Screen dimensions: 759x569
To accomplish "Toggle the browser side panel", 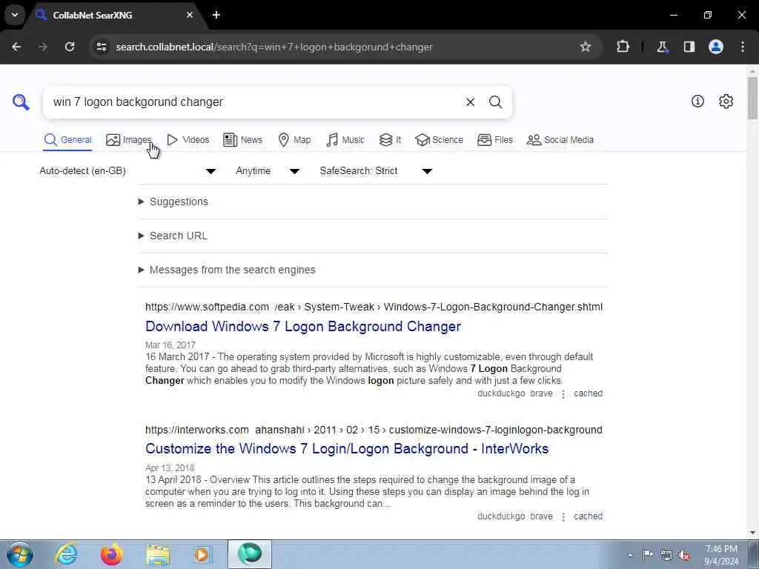I will point(689,47).
